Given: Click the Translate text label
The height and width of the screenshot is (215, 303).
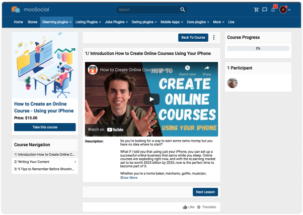Looking at the screenshot, I should (x=209, y=207).
